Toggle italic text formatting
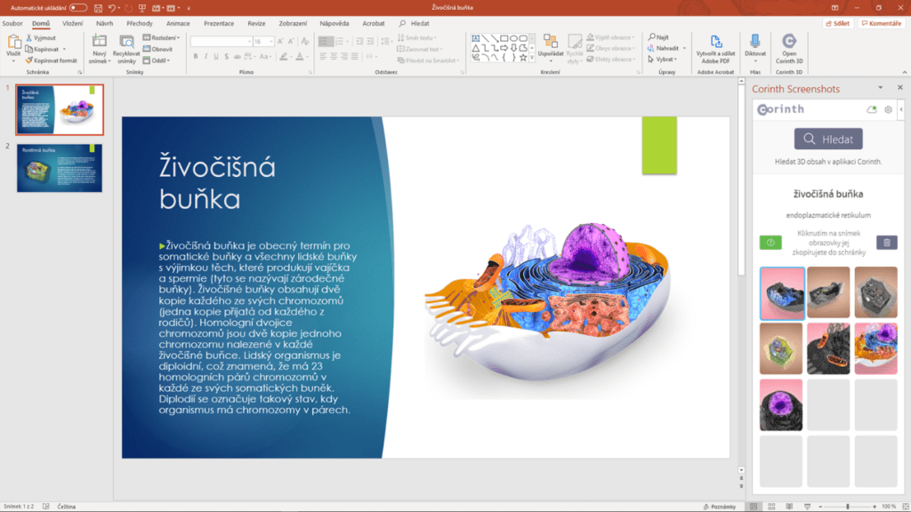911x512 pixels. 206,56
